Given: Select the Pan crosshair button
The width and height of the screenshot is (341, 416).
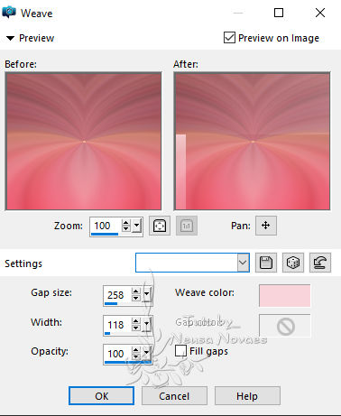Looking at the screenshot, I should point(266,226).
